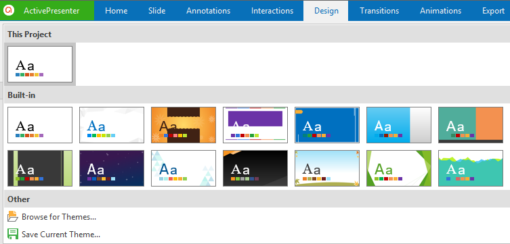Screen dimensions: 510x244
Task: Switch to the Animations tab
Action: (440, 11)
